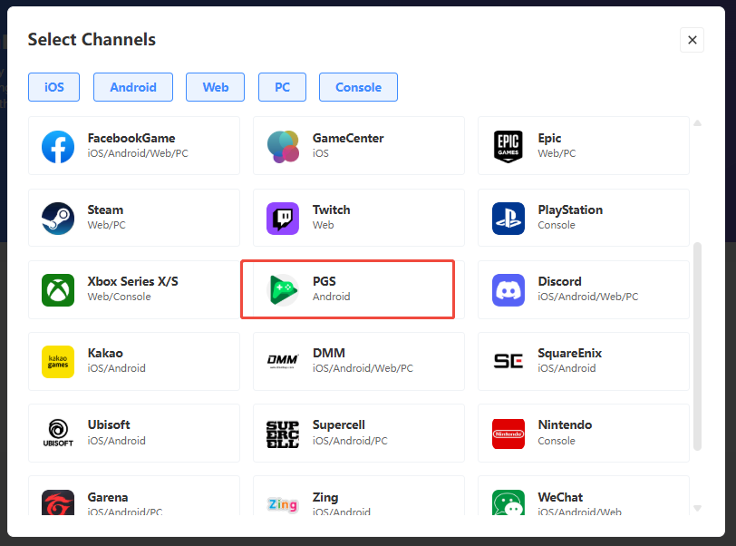Click 'iOS/Android/Web/PC' under Discord
736x546 pixels.
pyautogui.click(x=588, y=297)
